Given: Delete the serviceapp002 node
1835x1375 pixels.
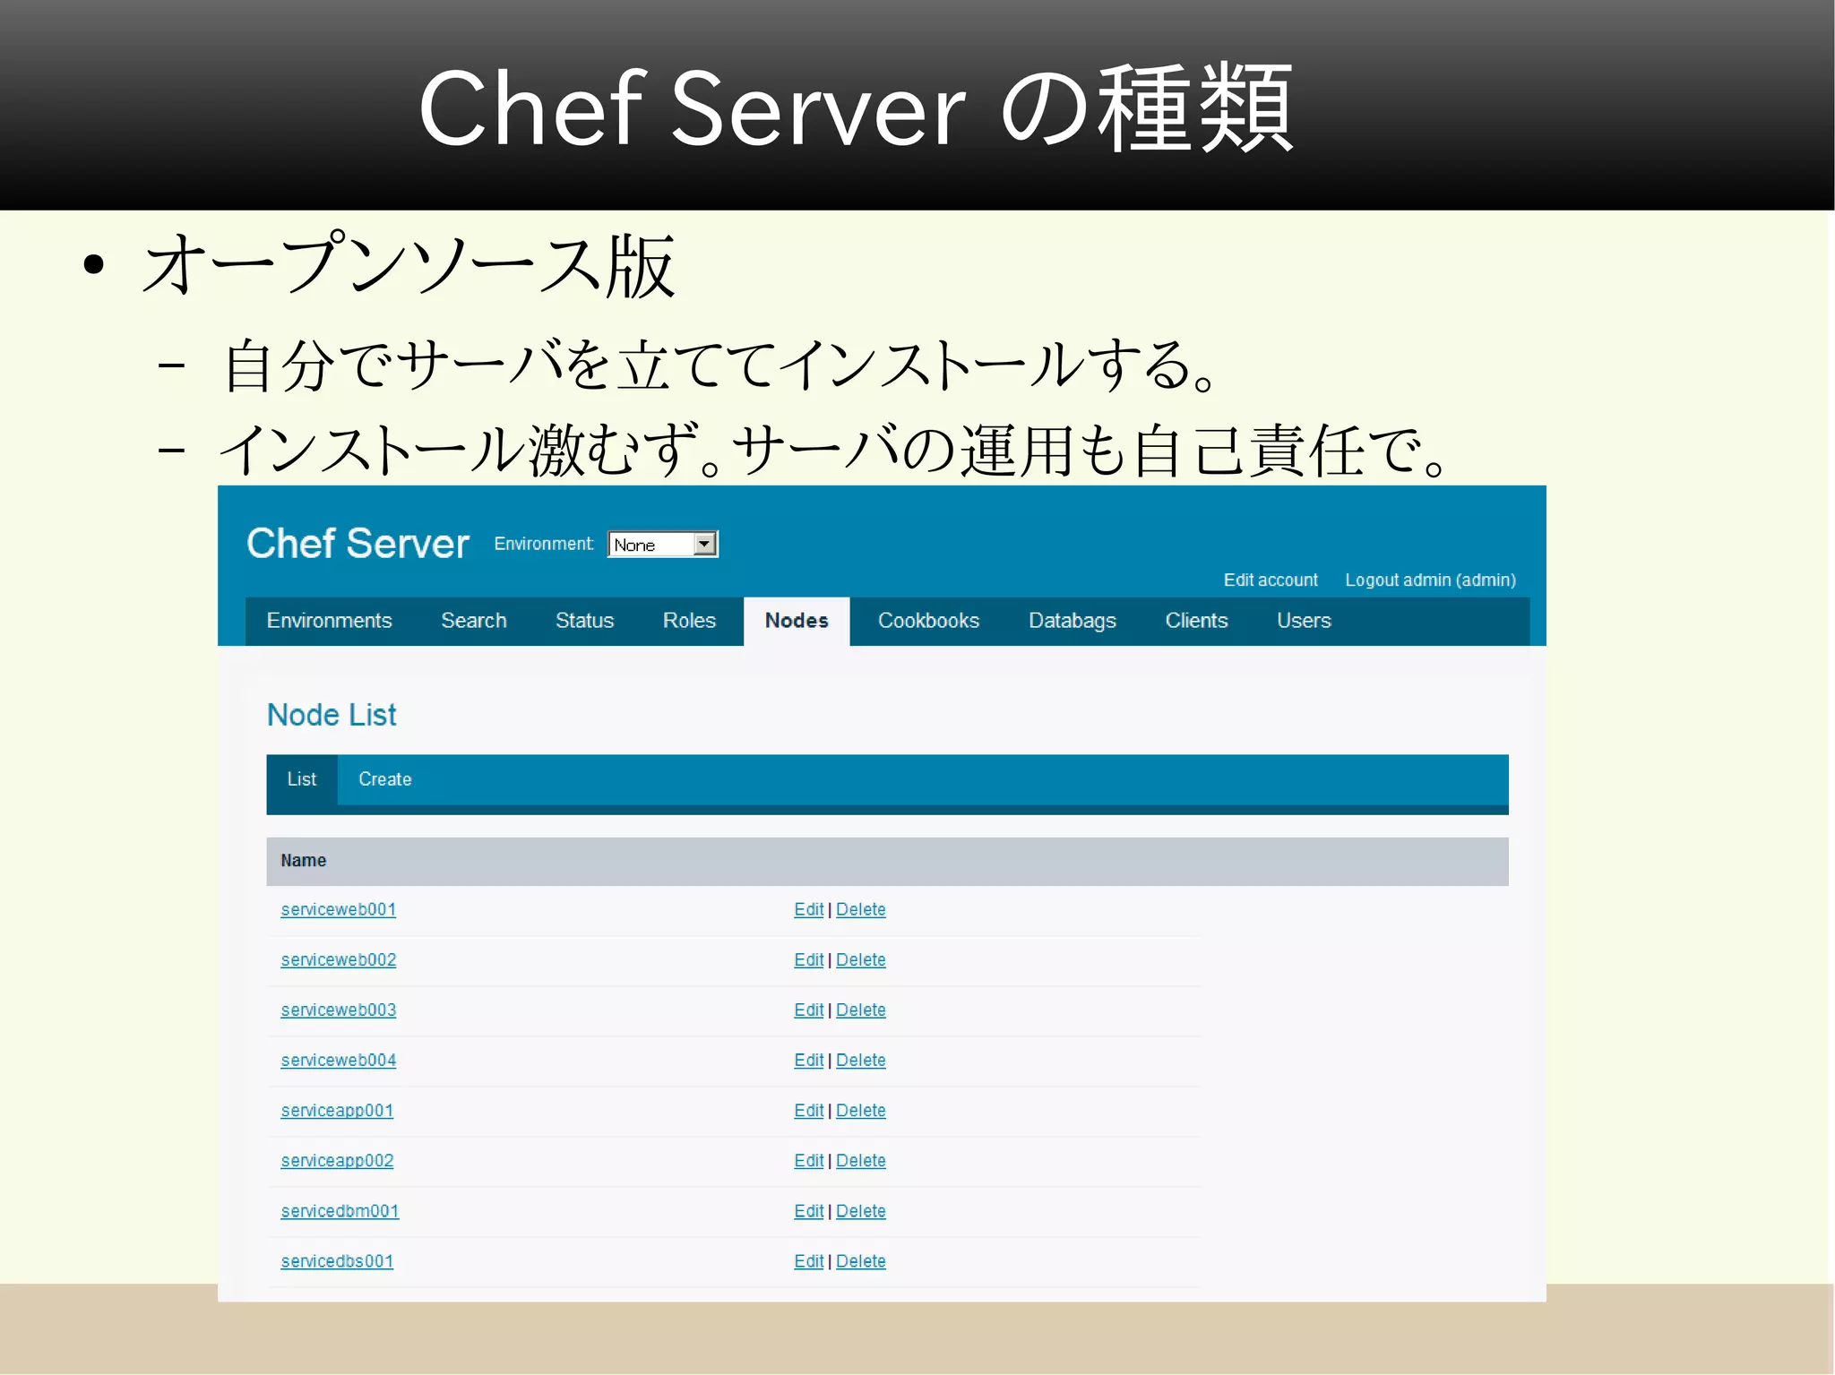Looking at the screenshot, I should pyautogui.click(x=860, y=1160).
